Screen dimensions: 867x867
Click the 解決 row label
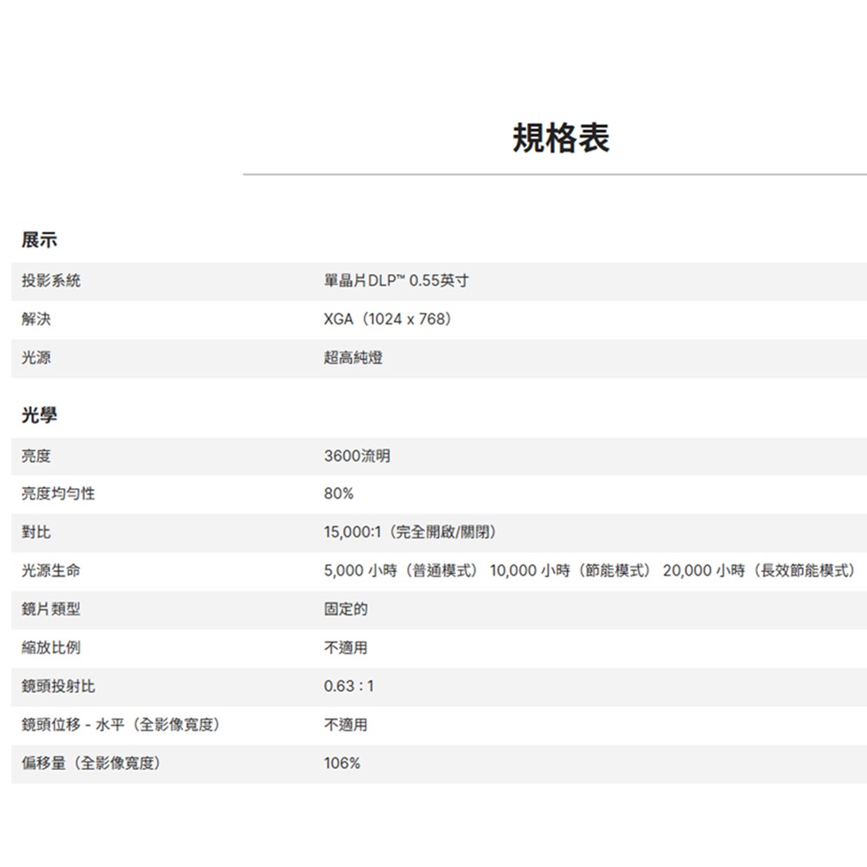pos(36,319)
